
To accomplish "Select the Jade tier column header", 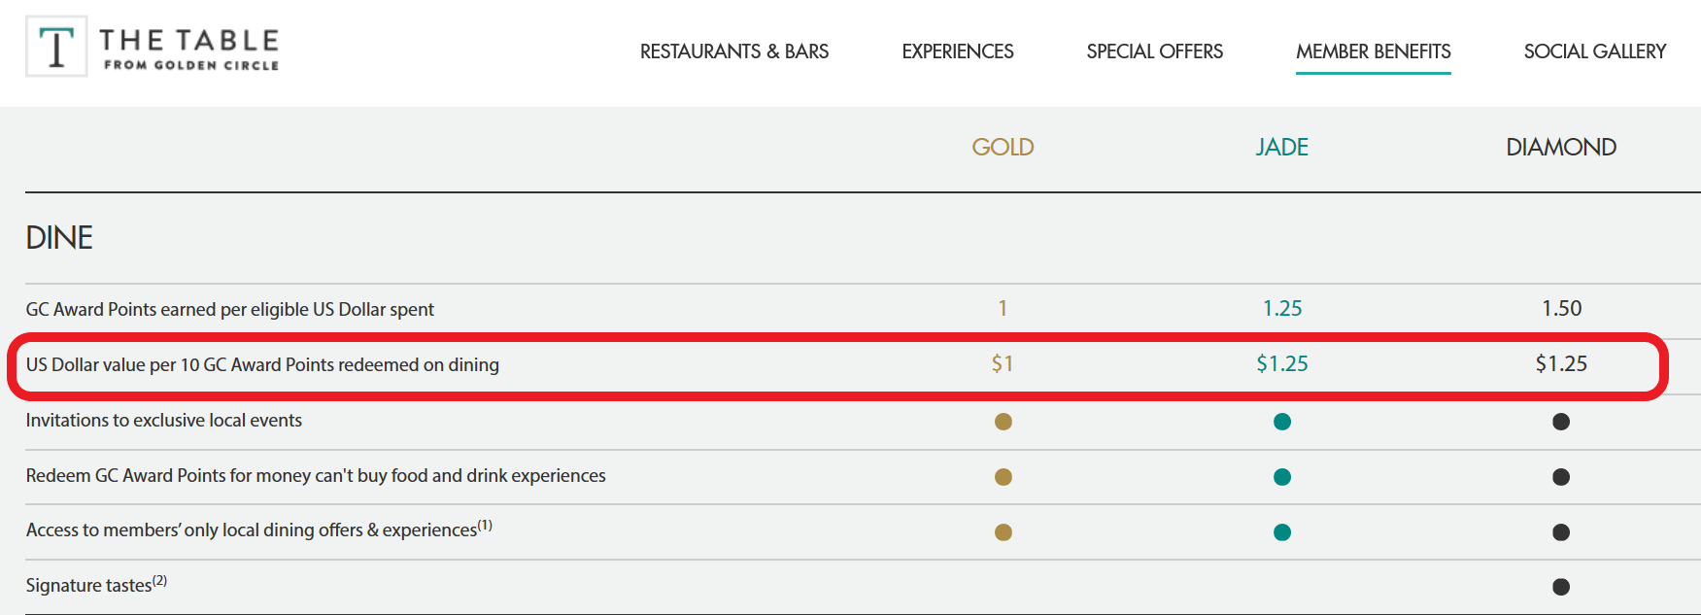I will tap(1282, 147).
